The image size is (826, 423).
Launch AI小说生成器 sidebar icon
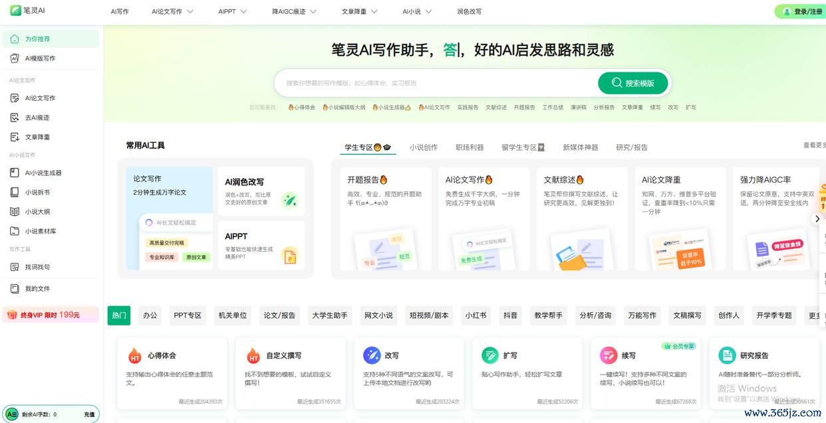coord(15,173)
